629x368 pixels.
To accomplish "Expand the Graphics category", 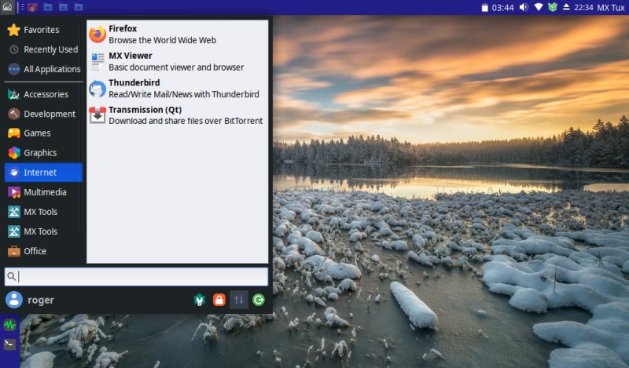I will 40,153.
